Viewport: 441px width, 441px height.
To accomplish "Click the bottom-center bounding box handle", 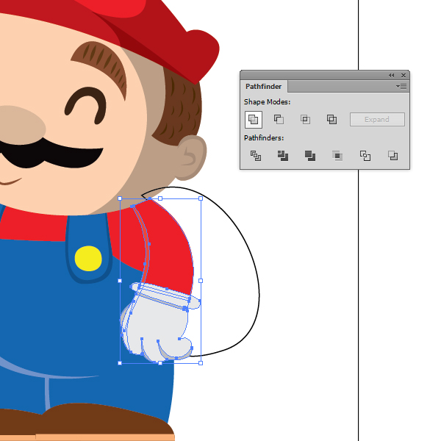I will (x=160, y=363).
